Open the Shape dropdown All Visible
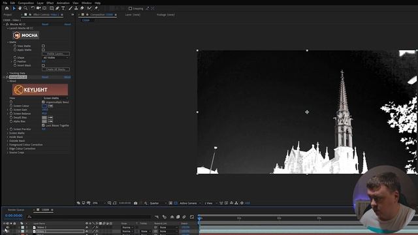The image size is (418, 235). (x=56, y=57)
